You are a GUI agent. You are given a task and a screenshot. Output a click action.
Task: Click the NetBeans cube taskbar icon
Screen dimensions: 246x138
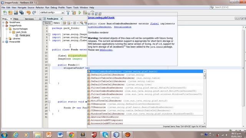click(116, 135)
